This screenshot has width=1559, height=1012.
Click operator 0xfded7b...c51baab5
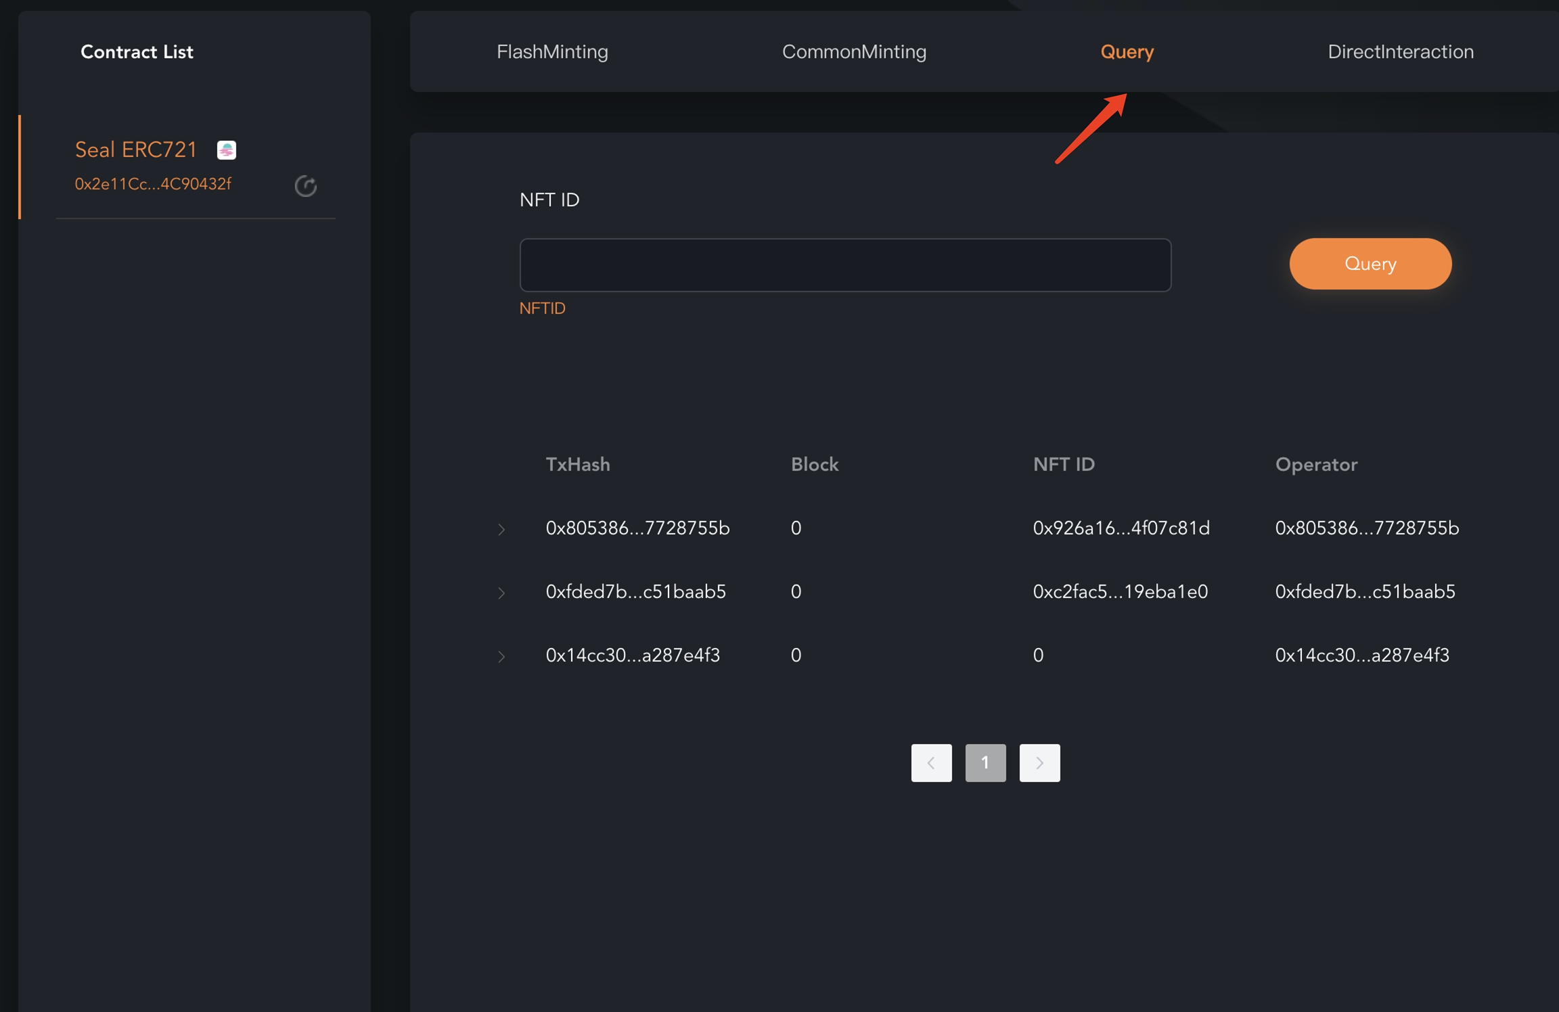tap(1365, 592)
